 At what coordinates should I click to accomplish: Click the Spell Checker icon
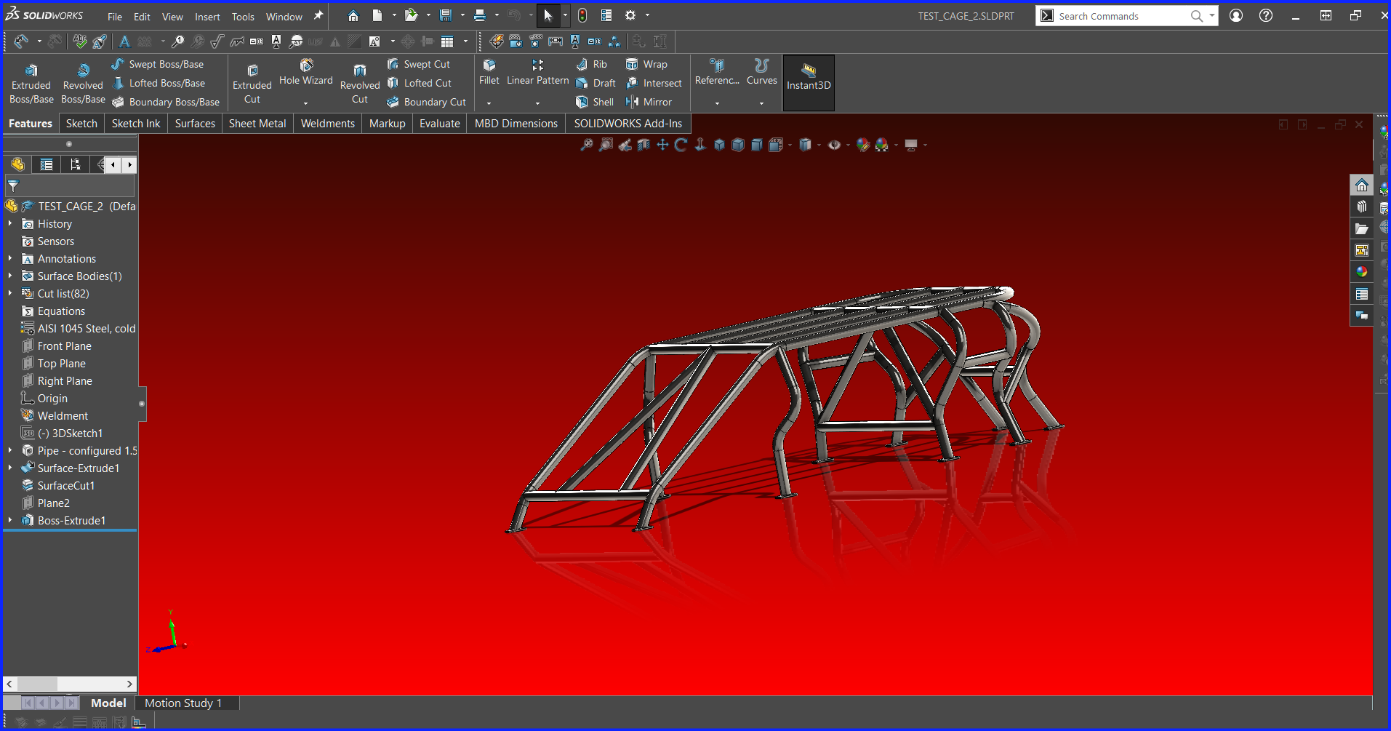click(80, 41)
